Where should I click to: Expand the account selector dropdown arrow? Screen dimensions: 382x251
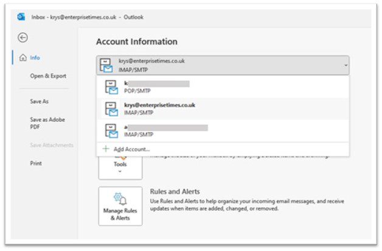coord(346,65)
